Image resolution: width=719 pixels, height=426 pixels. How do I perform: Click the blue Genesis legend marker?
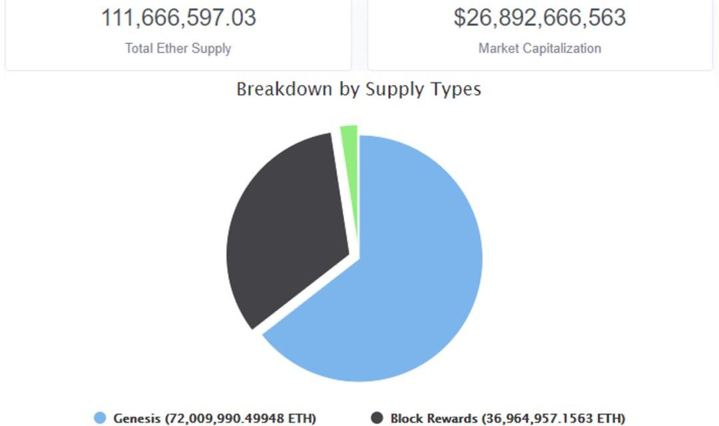pyautogui.click(x=100, y=418)
